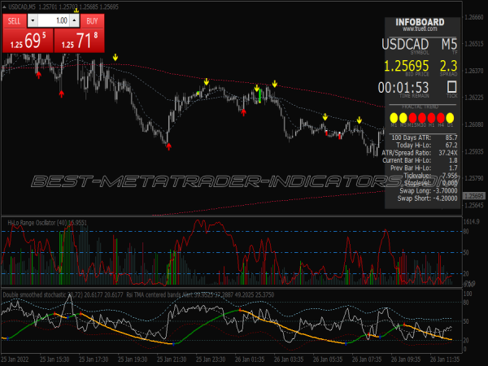Viewport: 488px width, 366px height.
Task: Click the 1.00 lot volume input field
Action: point(54,20)
